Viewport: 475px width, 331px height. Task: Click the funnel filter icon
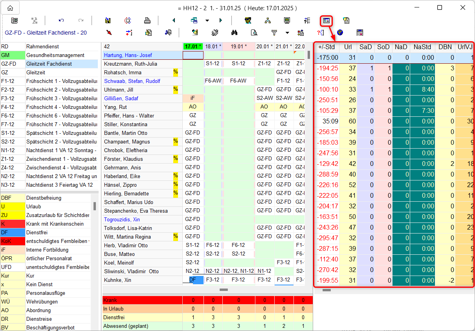(274, 33)
